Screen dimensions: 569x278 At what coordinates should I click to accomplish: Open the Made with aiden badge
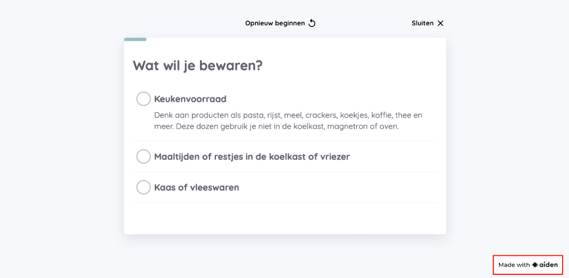[x=527, y=265]
